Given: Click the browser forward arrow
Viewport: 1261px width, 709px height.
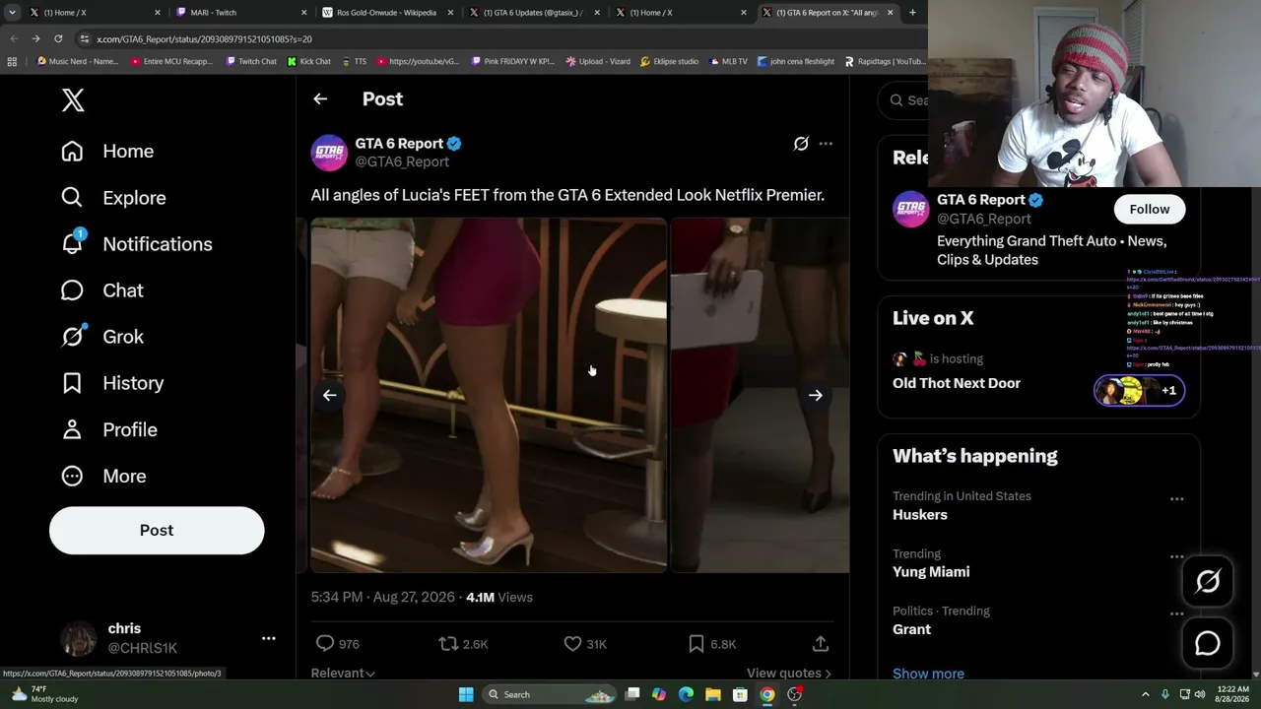Looking at the screenshot, I should coord(35,38).
